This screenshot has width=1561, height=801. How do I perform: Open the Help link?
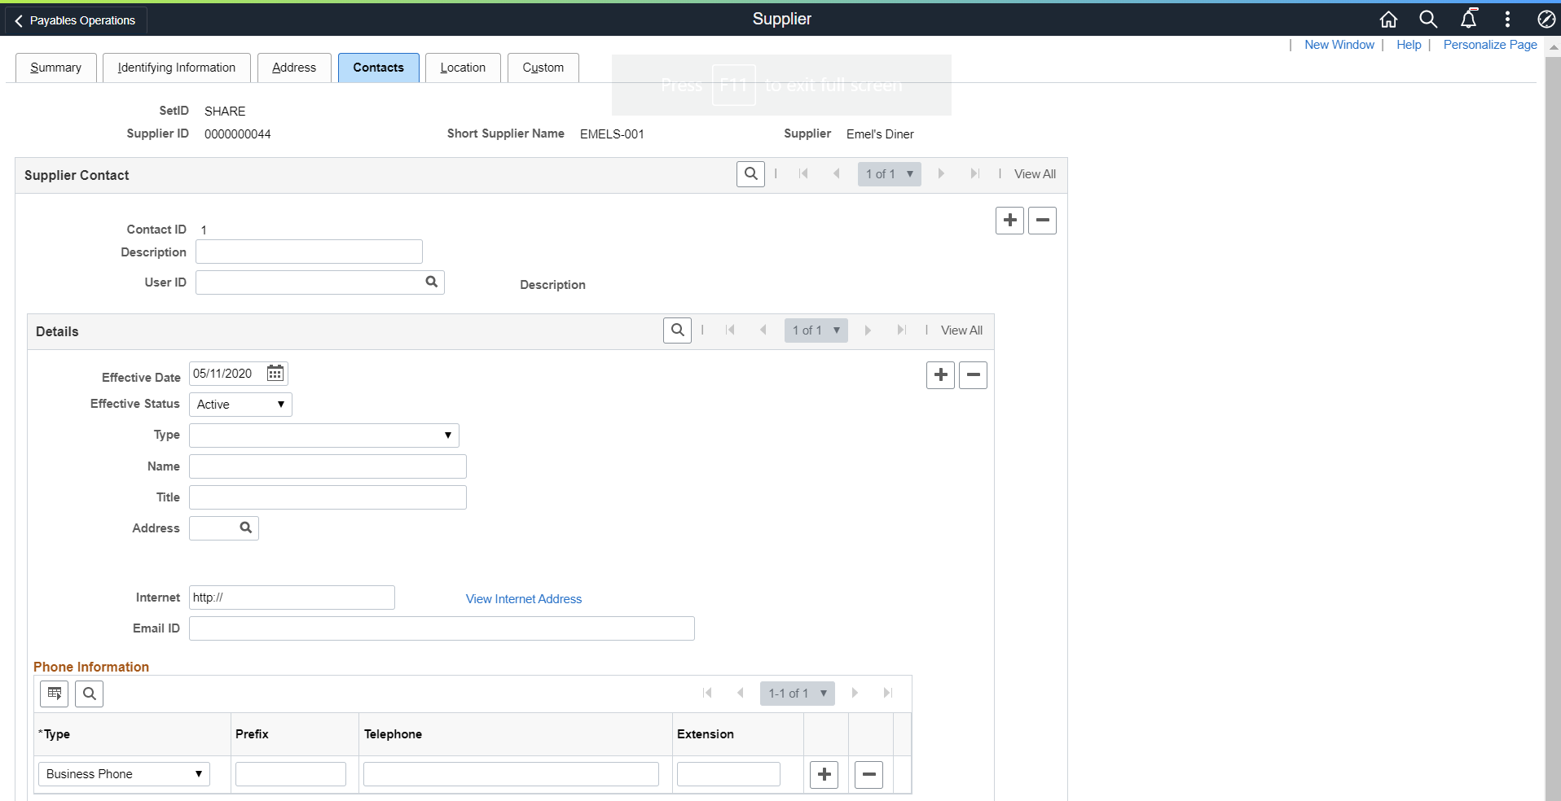coord(1409,45)
